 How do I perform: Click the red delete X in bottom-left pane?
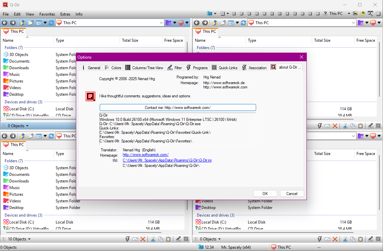pyautogui.click(x=143, y=239)
